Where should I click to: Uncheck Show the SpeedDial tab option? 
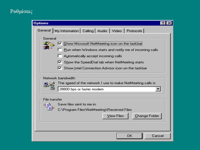pos(60,62)
